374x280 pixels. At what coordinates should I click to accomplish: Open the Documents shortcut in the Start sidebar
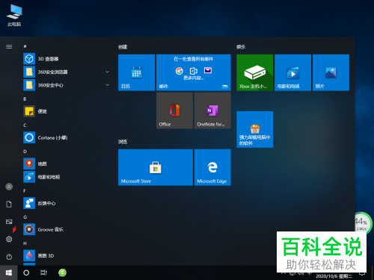(9, 205)
